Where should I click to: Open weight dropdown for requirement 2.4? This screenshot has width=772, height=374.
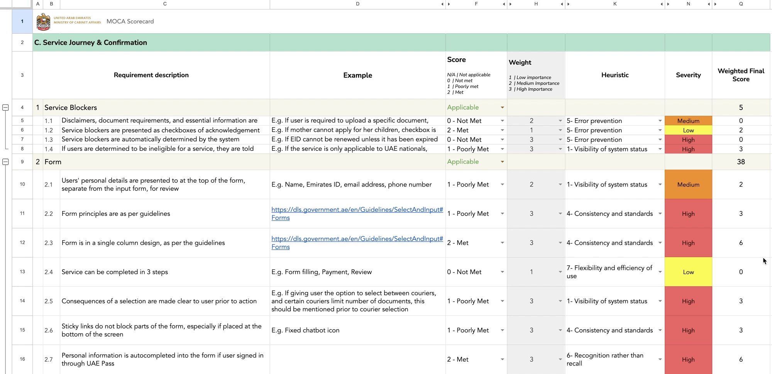[560, 272]
